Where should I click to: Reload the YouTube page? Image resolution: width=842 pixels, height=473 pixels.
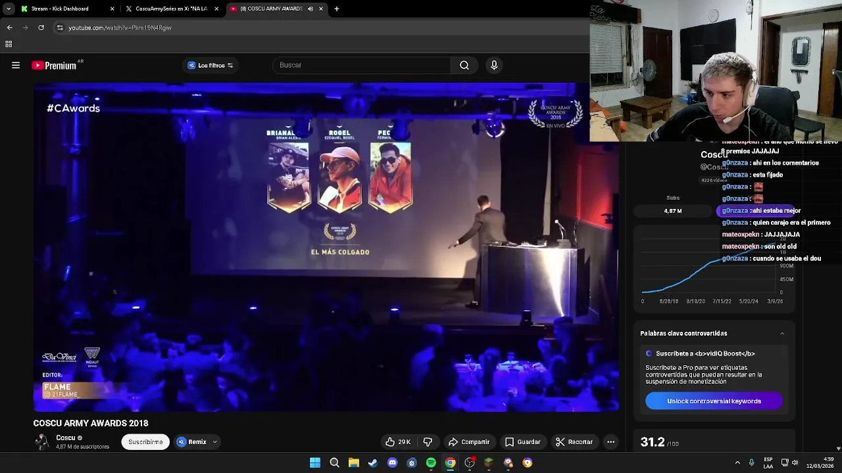tap(41, 28)
